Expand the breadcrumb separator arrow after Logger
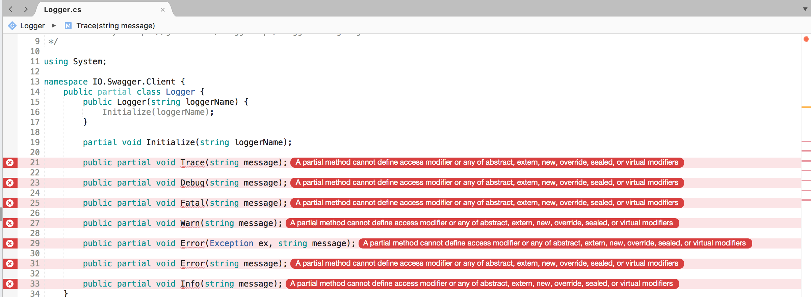Screen dimensions: 811x297 (54, 26)
